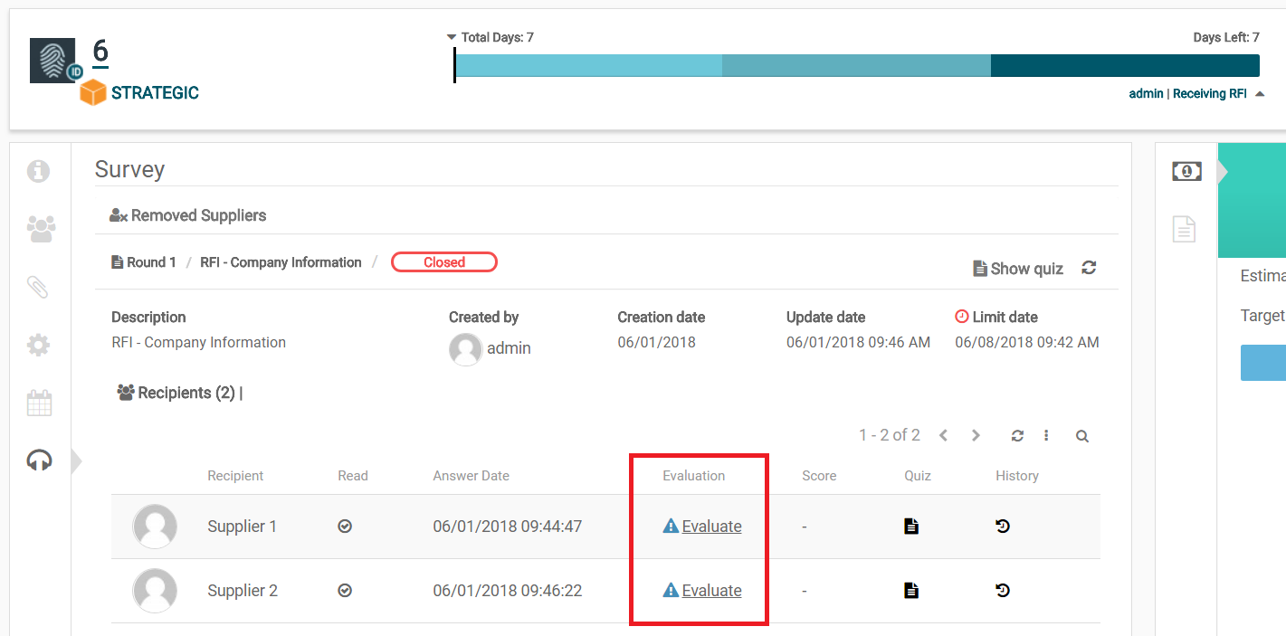Refresh the recipients list

point(1017,436)
